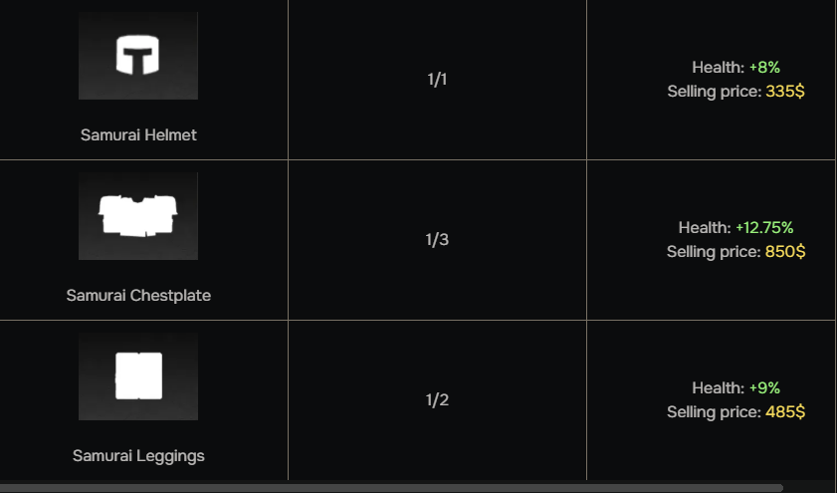Select the Samurai Leggings name label
The height and width of the screenshot is (493, 837).
(x=138, y=456)
